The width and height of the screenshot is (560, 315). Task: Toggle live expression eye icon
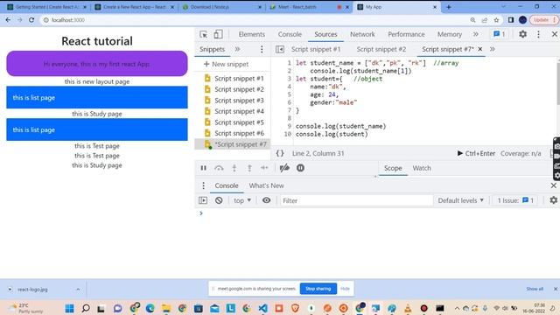266,200
